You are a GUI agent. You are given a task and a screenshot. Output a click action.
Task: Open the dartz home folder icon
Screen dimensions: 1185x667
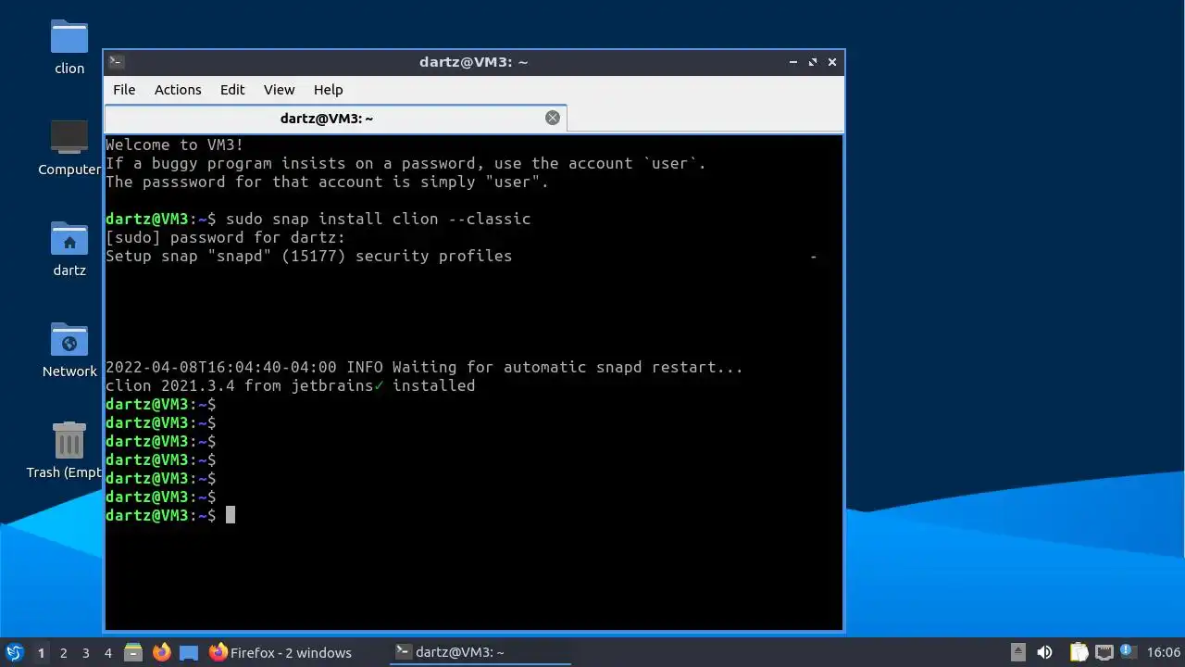click(x=69, y=248)
